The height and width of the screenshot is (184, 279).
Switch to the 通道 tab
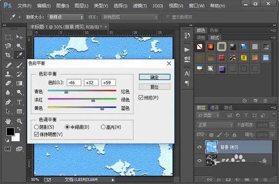pos(214,108)
